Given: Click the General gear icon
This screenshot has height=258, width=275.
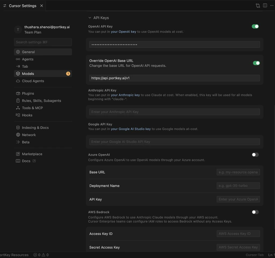Looking at the screenshot, I should 18,52.
